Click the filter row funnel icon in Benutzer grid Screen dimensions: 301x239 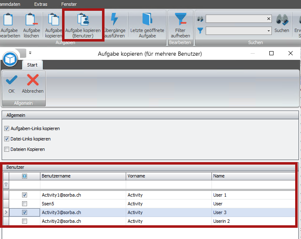[6, 185]
